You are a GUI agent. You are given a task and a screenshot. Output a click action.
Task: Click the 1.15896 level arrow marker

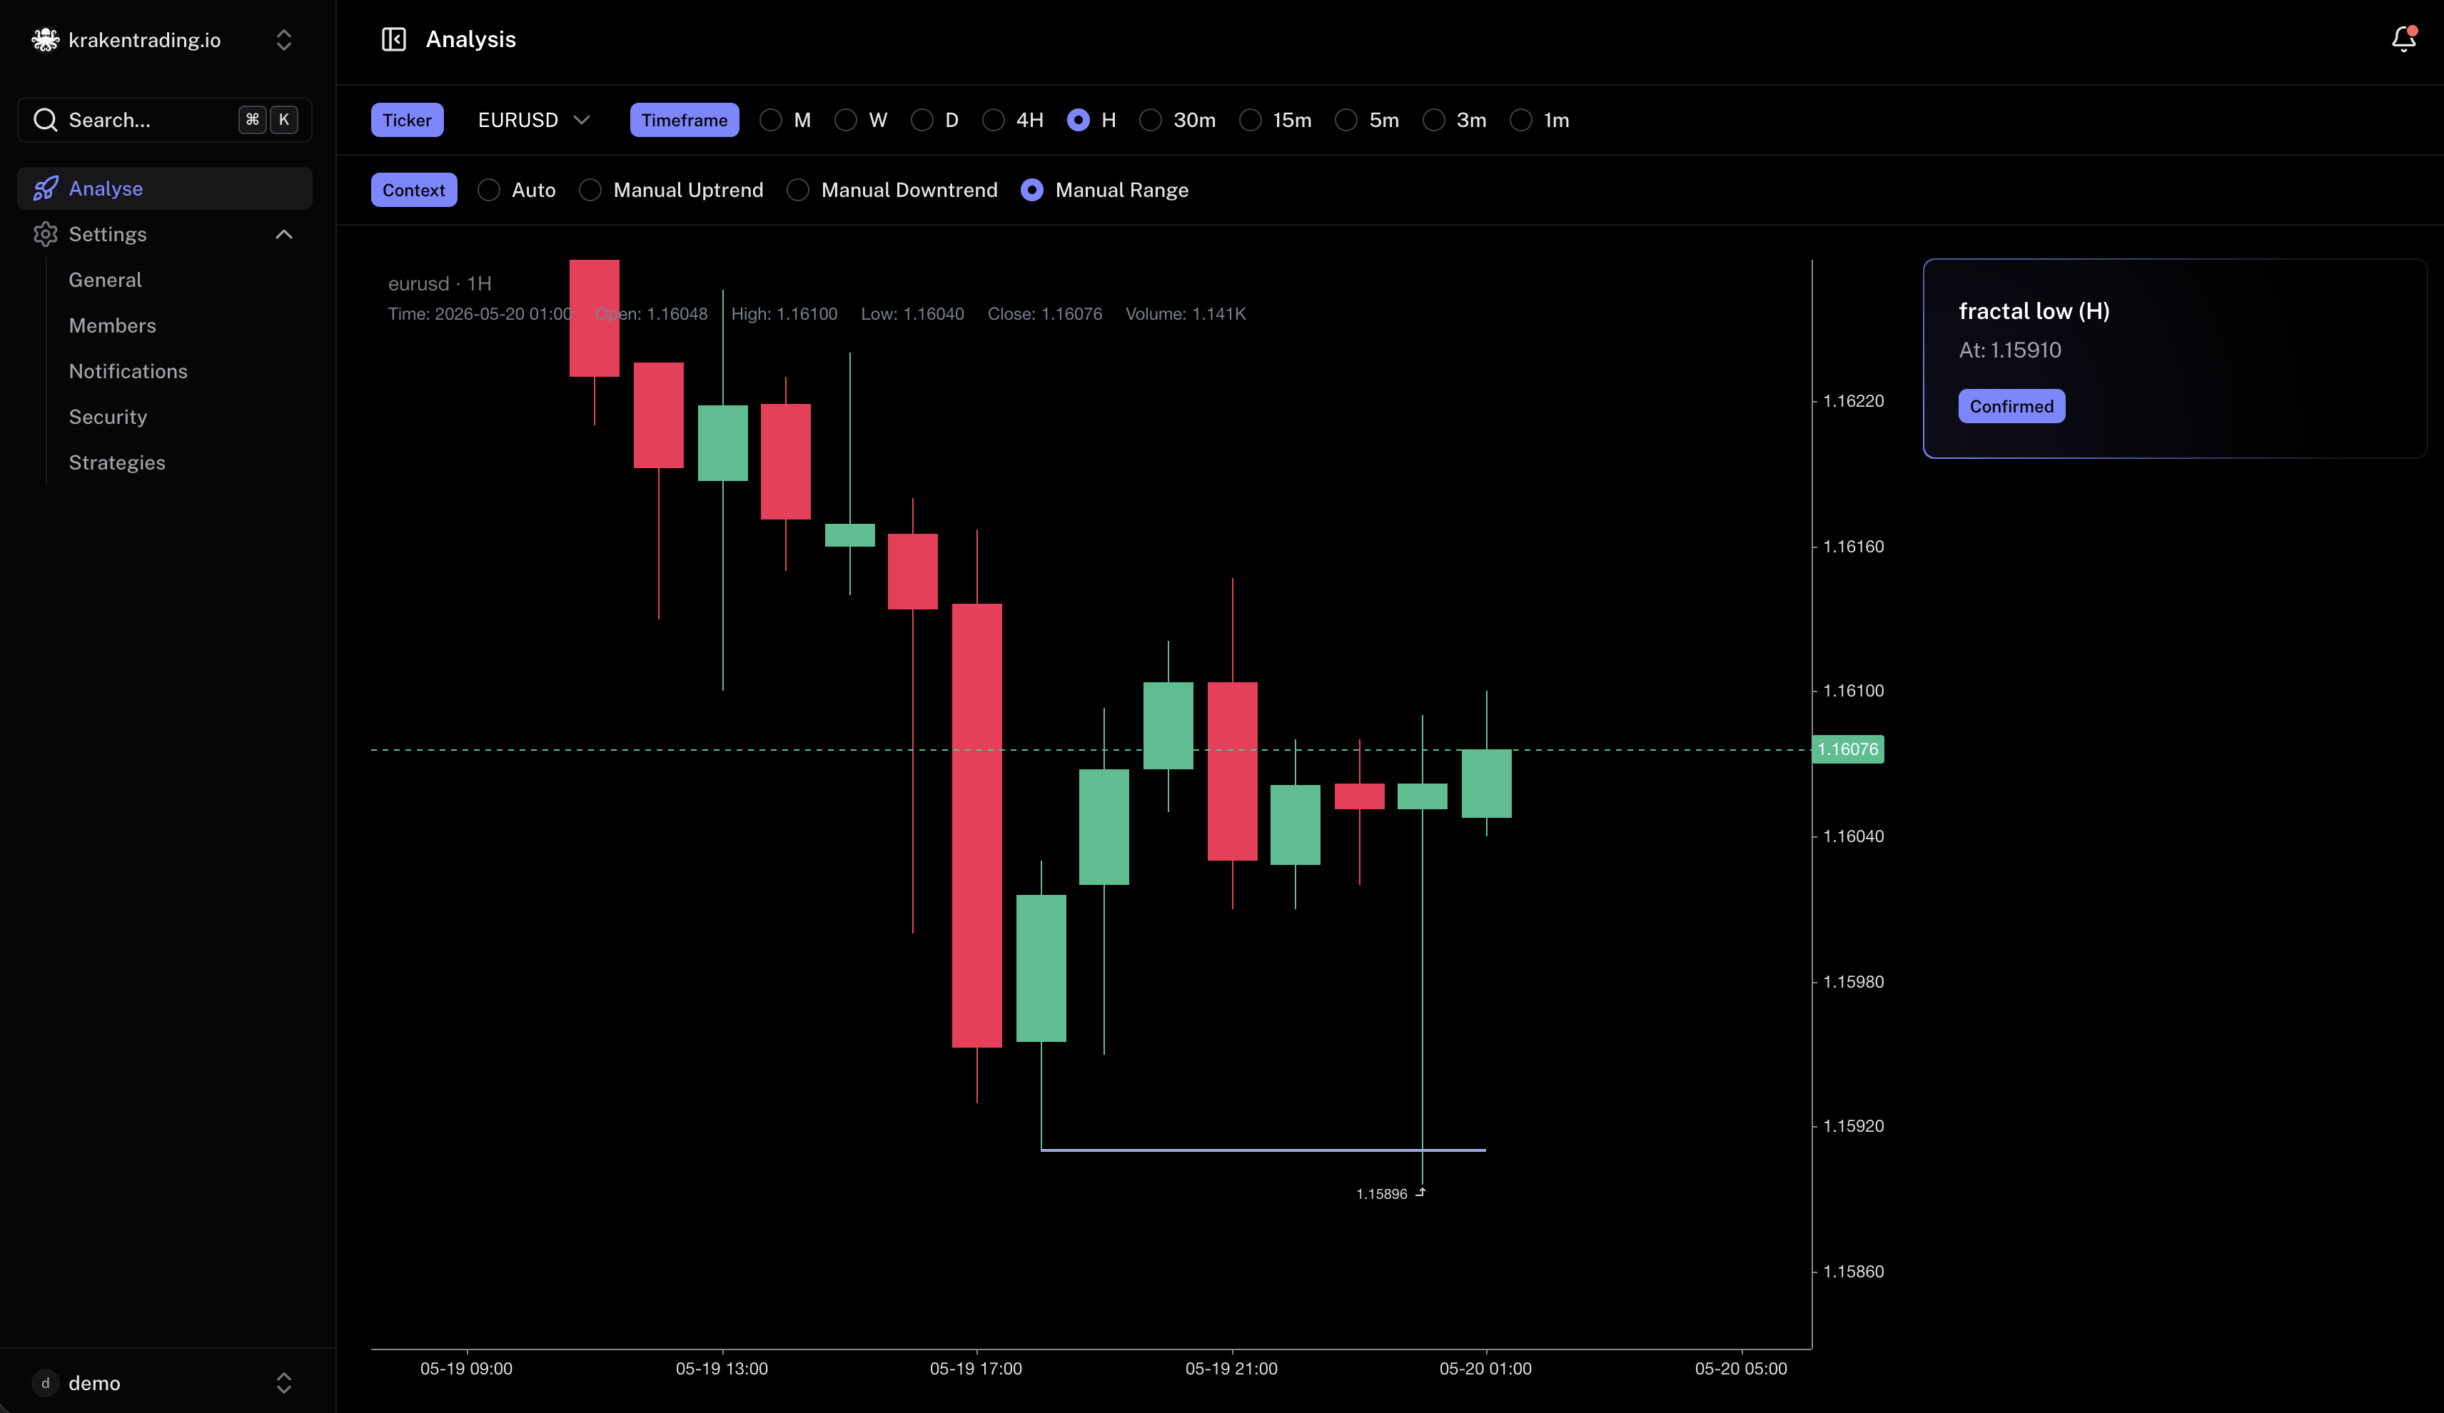(1420, 1193)
